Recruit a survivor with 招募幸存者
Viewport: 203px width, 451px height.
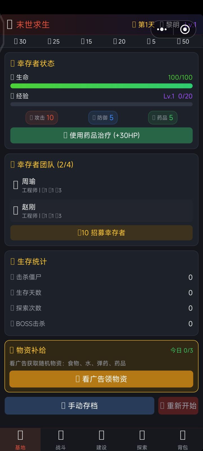coord(101,233)
